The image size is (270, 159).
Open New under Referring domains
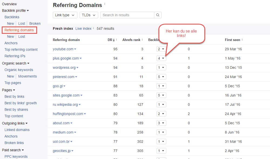click(x=11, y=37)
